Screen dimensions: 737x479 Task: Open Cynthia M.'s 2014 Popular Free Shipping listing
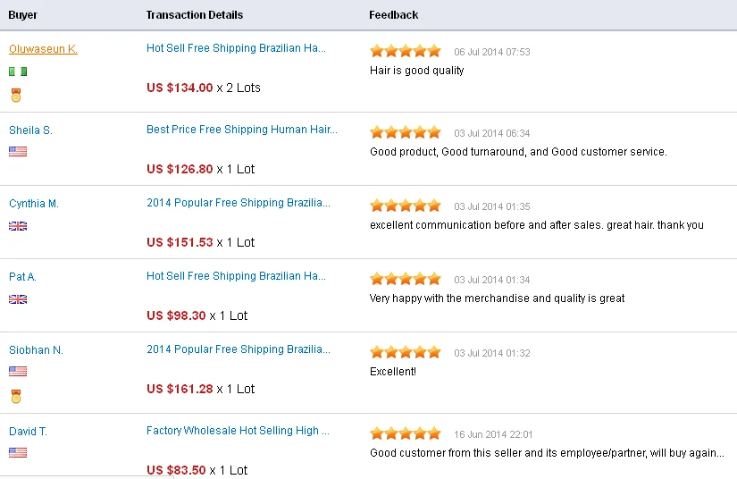pos(239,203)
